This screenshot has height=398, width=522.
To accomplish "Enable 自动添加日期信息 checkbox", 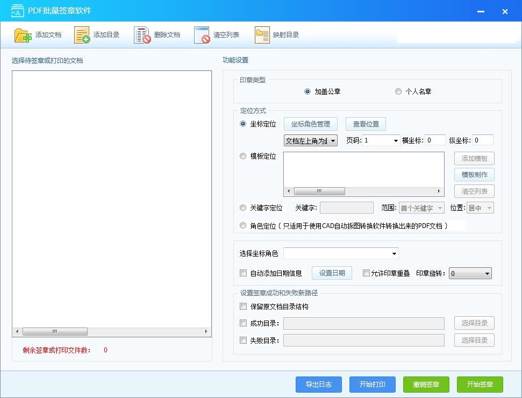I will point(243,273).
